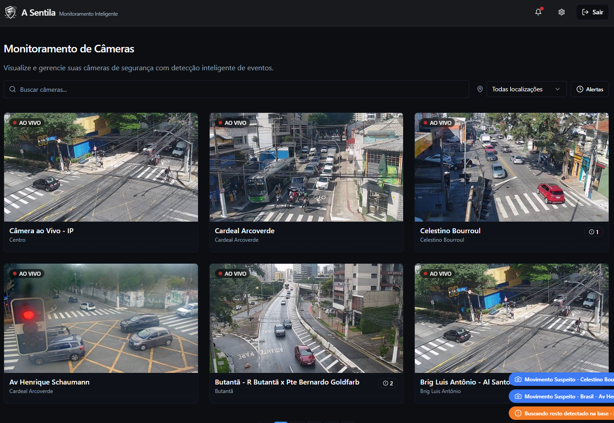614x423 pixels.
Task: Open the Alertas panel
Action: point(589,89)
